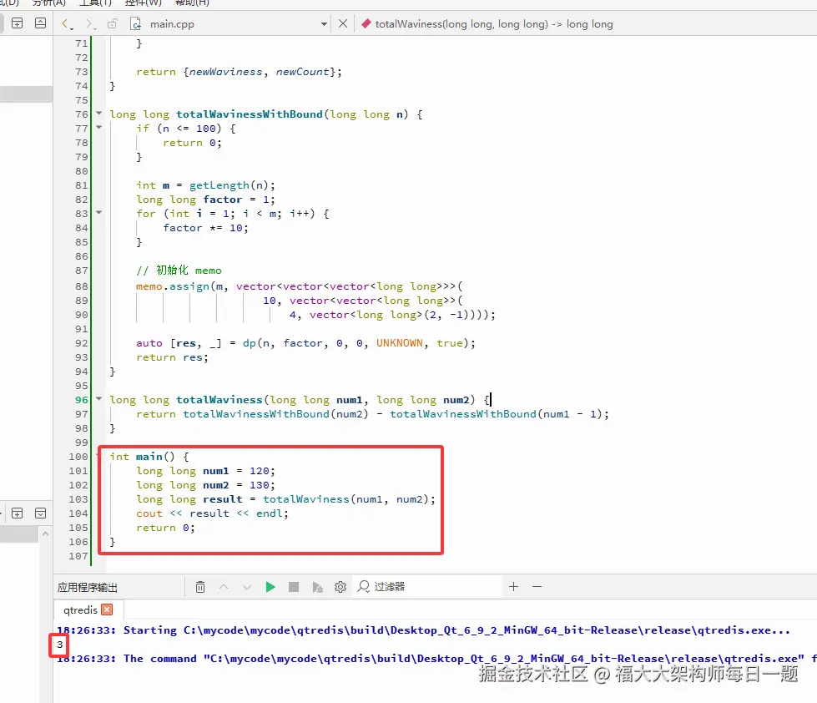The width and height of the screenshot is (817, 703).
Task: Open the main.cpp document dropdown arrow
Action: point(324,24)
